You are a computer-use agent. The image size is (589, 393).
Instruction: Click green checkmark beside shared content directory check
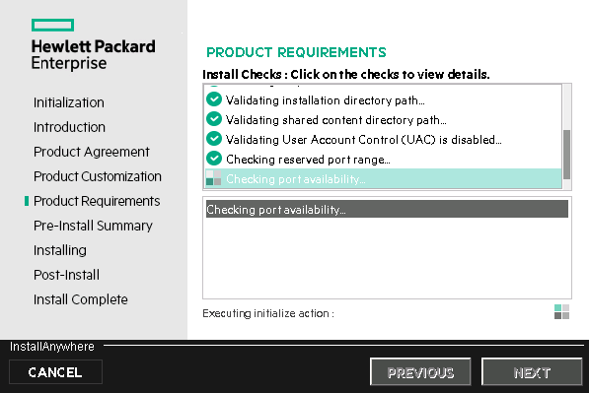(214, 119)
